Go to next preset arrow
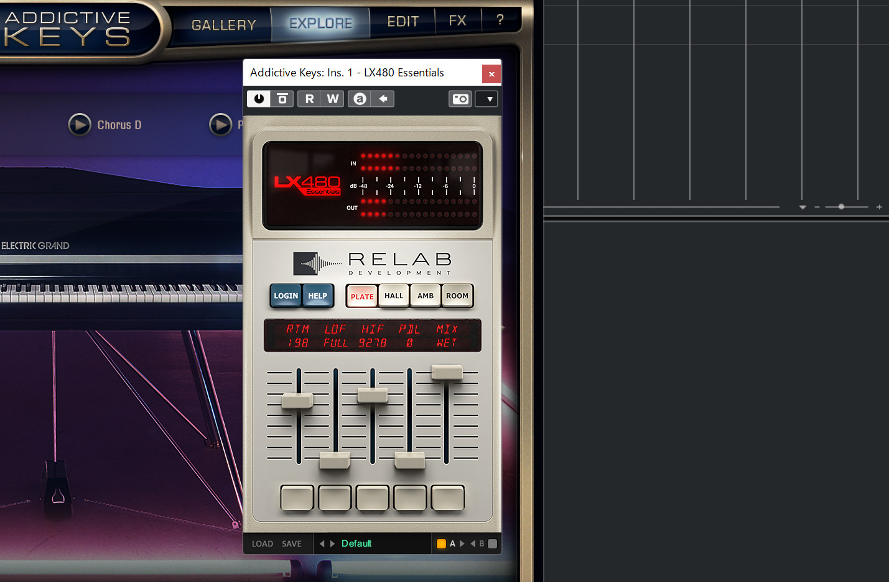The image size is (889, 582). tap(332, 543)
